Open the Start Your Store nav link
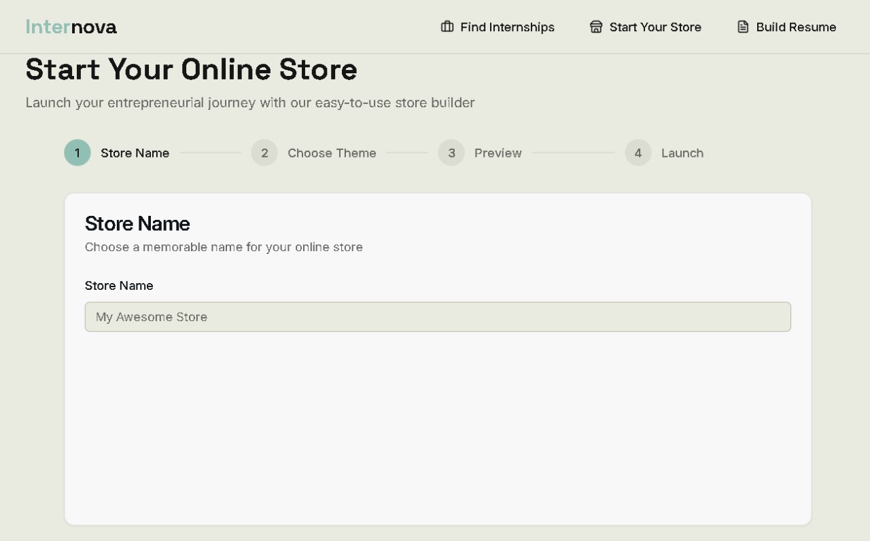Viewport: 870px width, 541px height. [x=655, y=27]
